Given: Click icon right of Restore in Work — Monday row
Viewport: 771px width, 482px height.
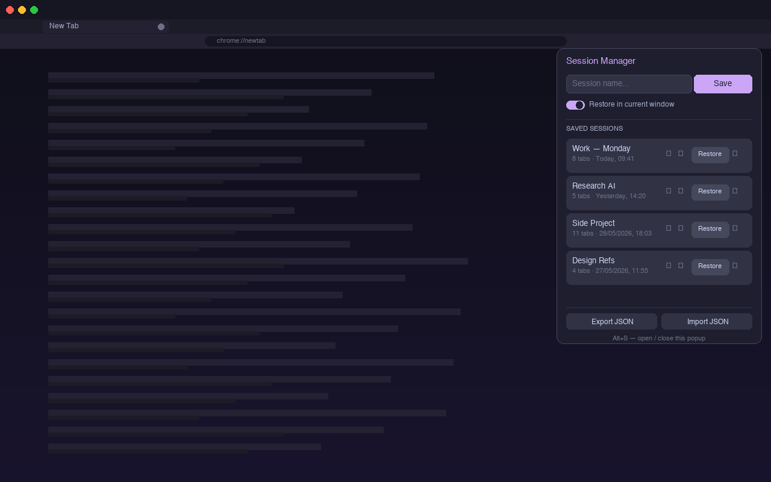Looking at the screenshot, I should 735,154.
